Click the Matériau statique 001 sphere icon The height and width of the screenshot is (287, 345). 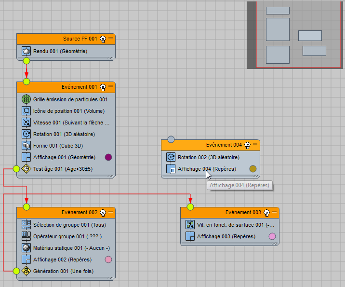(26, 248)
